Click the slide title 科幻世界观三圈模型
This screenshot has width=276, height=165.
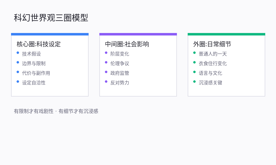coord(51,18)
